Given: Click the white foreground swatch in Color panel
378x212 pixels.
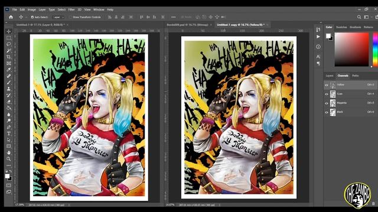Looking at the screenshot, I should click(328, 36).
